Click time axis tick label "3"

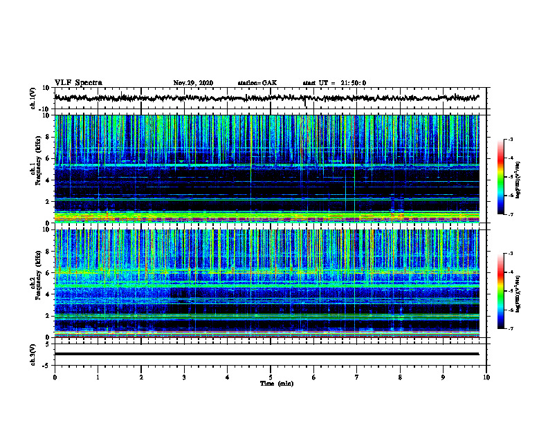(x=184, y=377)
